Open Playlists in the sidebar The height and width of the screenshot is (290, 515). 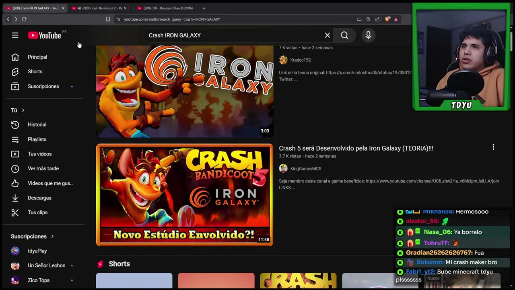[x=37, y=139]
